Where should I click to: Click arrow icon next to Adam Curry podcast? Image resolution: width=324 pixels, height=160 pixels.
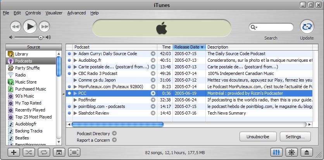[x=153, y=54]
